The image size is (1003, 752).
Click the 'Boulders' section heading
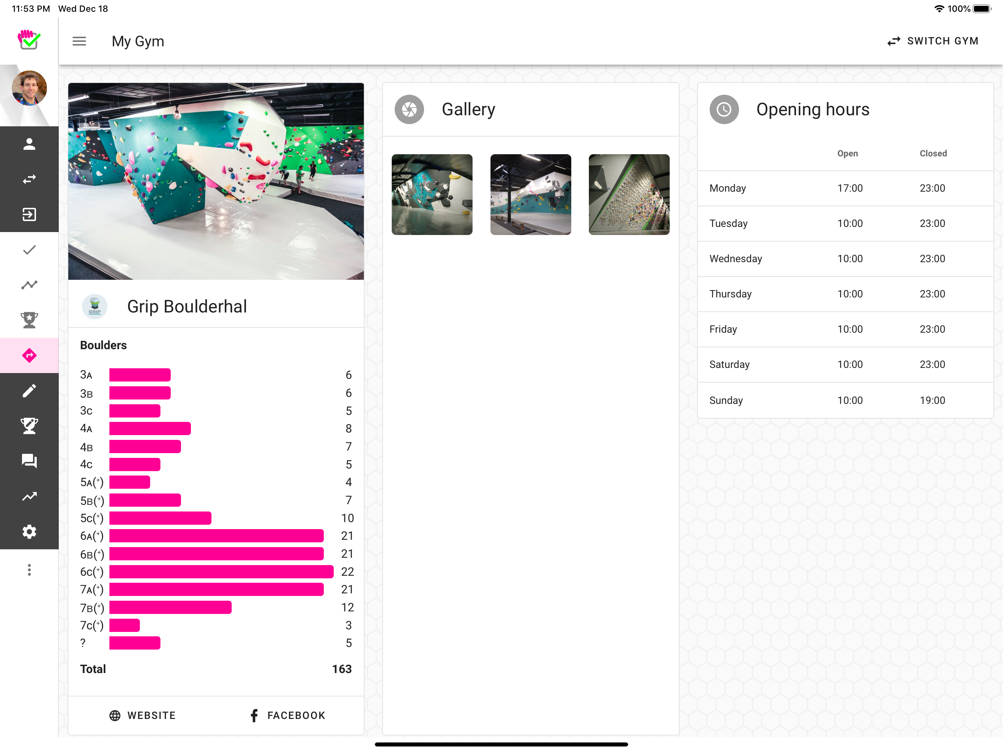[x=104, y=345]
